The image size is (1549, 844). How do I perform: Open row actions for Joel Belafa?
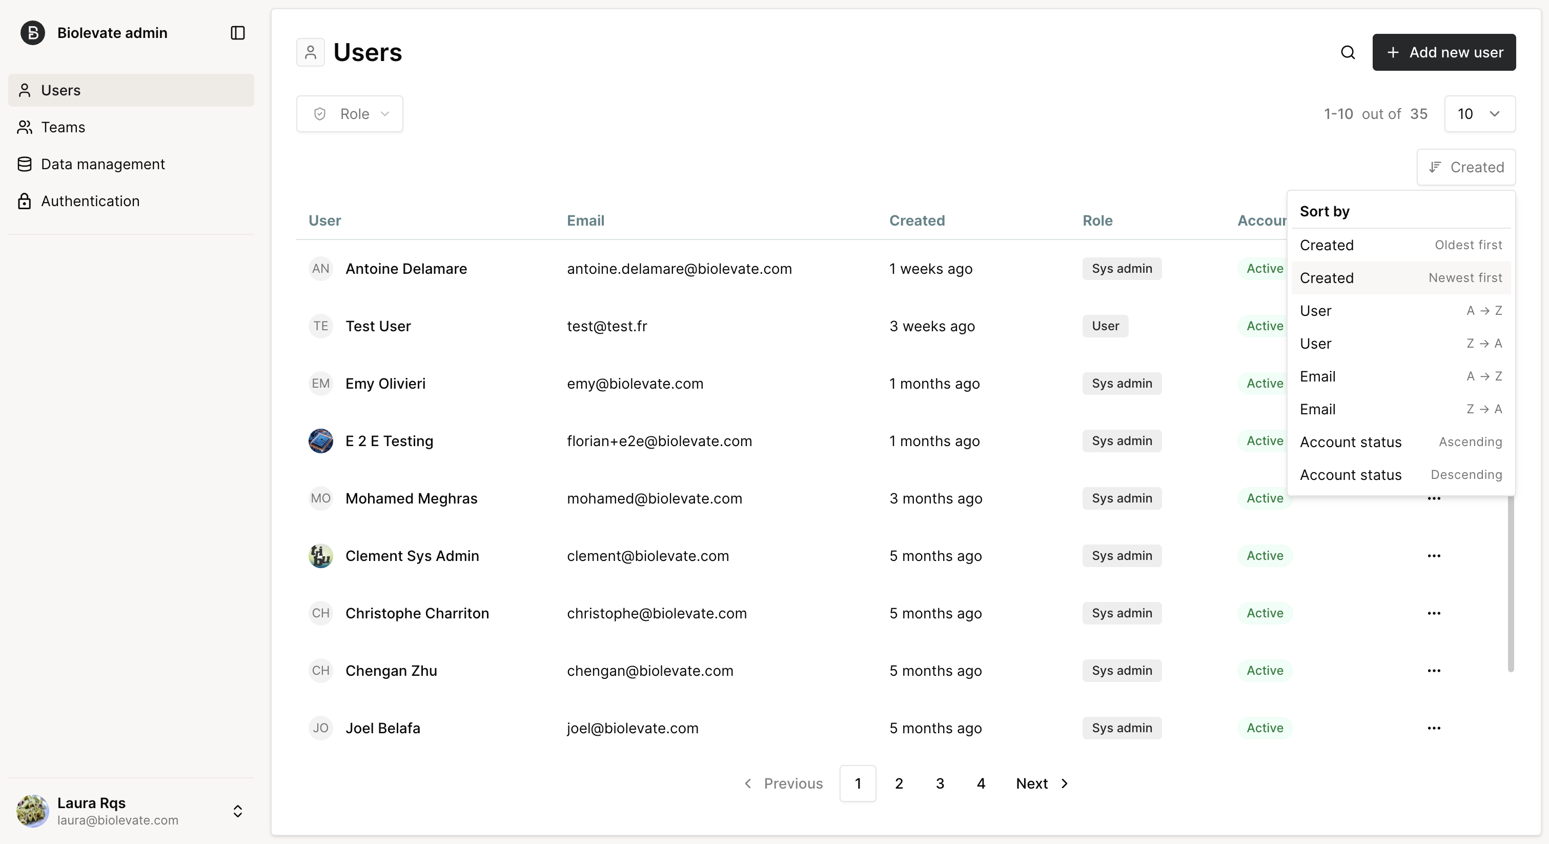point(1434,728)
